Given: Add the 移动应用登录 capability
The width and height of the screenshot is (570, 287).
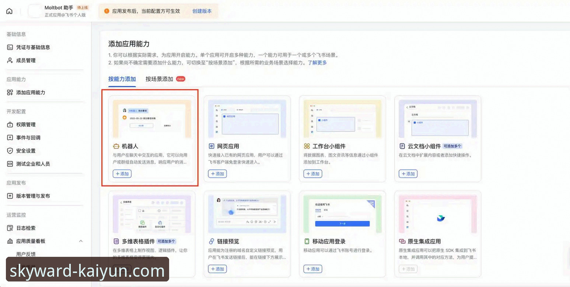Looking at the screenshot, I should coord(313,269).
